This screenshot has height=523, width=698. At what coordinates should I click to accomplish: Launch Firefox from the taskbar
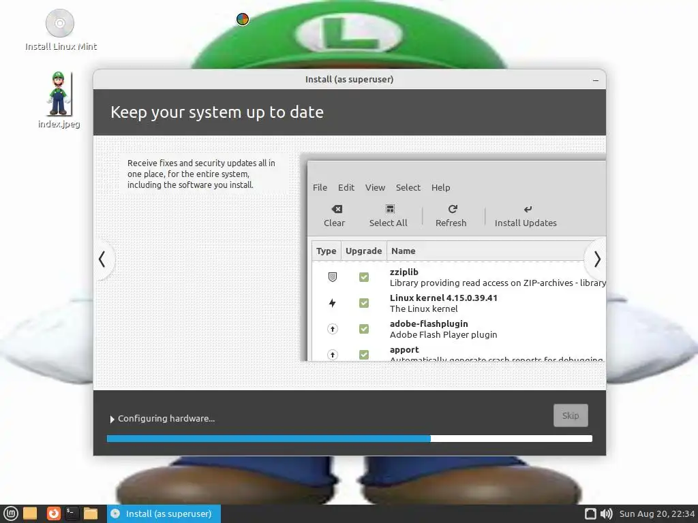point(53,513)
